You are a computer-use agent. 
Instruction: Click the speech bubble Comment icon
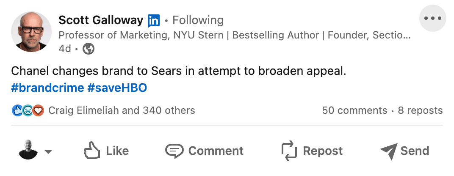174,151
